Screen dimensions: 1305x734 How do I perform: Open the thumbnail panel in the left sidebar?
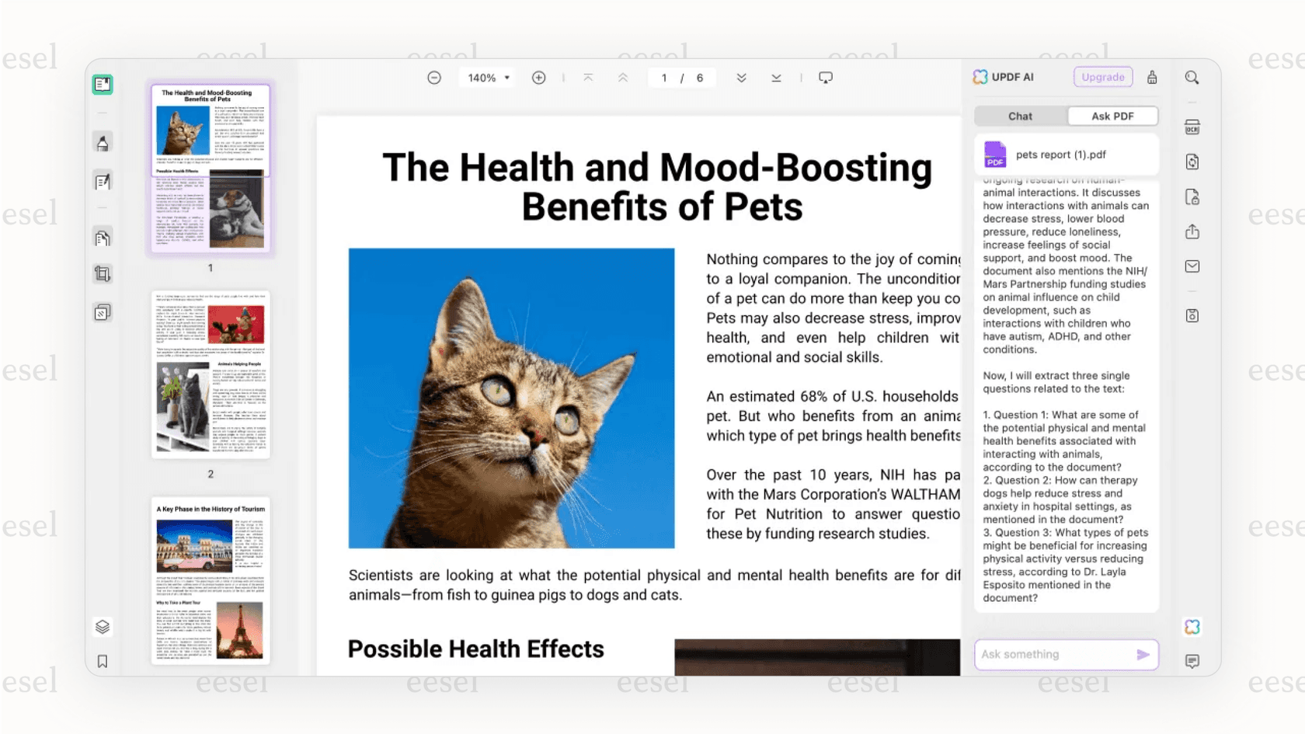103,84
